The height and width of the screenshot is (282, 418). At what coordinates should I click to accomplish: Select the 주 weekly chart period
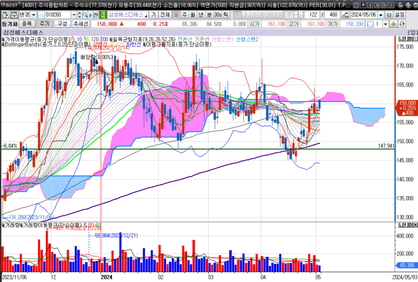[184, 15]
